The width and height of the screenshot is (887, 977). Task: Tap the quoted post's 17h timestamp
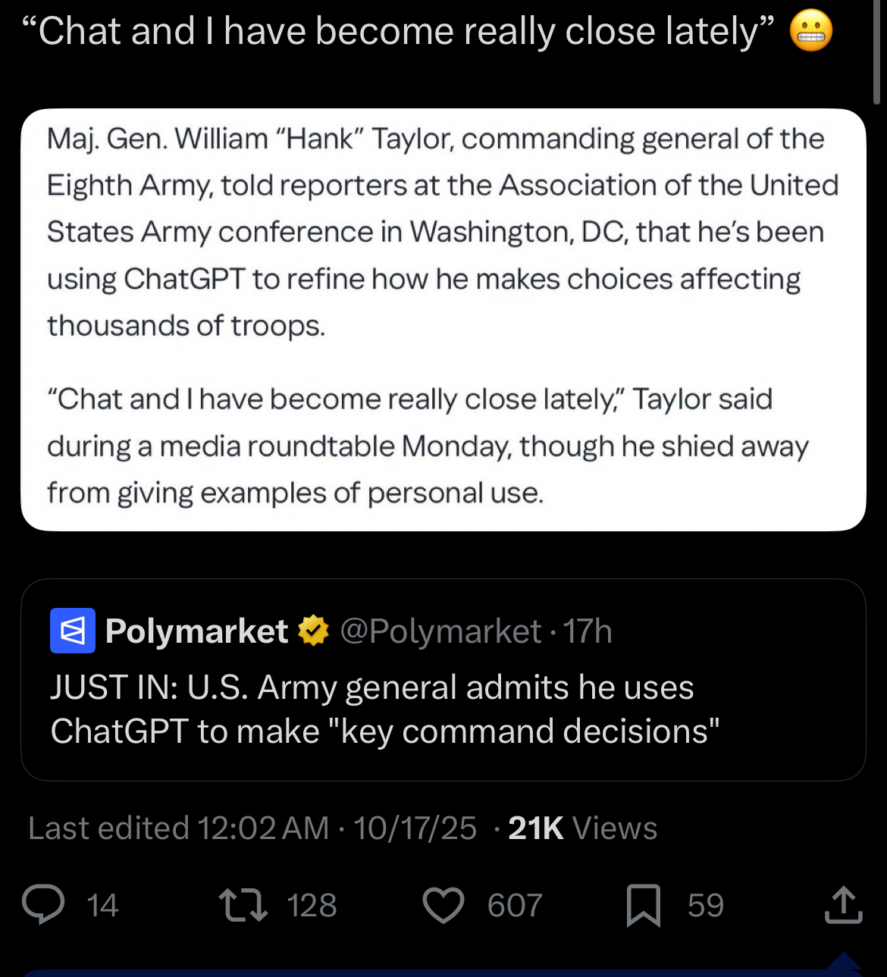pos(588,631)
